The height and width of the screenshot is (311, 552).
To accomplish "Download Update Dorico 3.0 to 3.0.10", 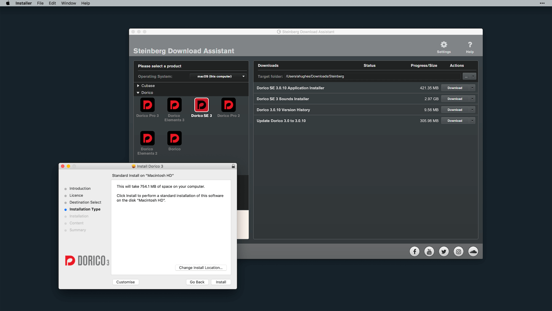I will pyautogui.click(x=455, y=121).
